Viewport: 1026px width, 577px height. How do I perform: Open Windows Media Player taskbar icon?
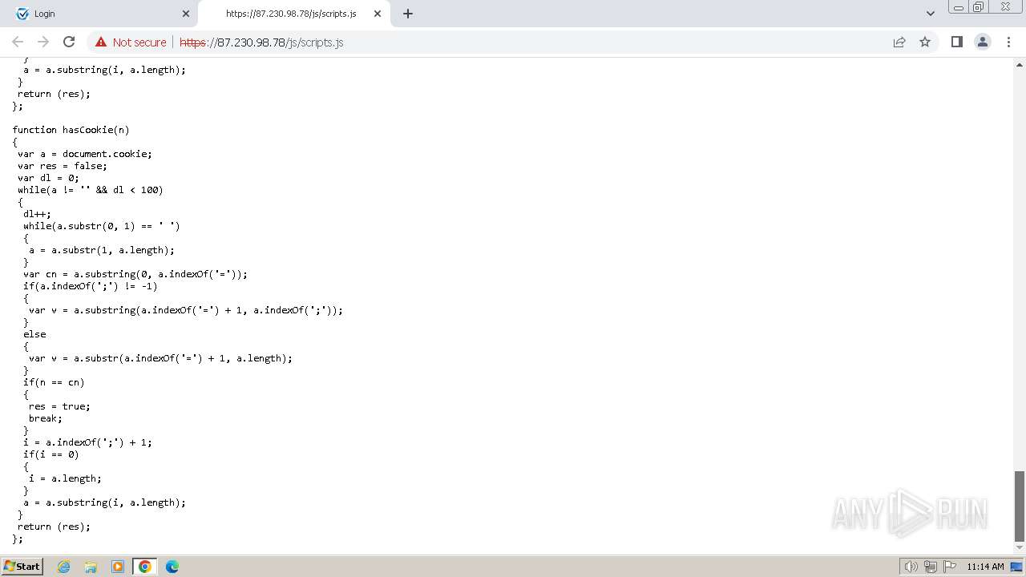(x=118, y=567)
